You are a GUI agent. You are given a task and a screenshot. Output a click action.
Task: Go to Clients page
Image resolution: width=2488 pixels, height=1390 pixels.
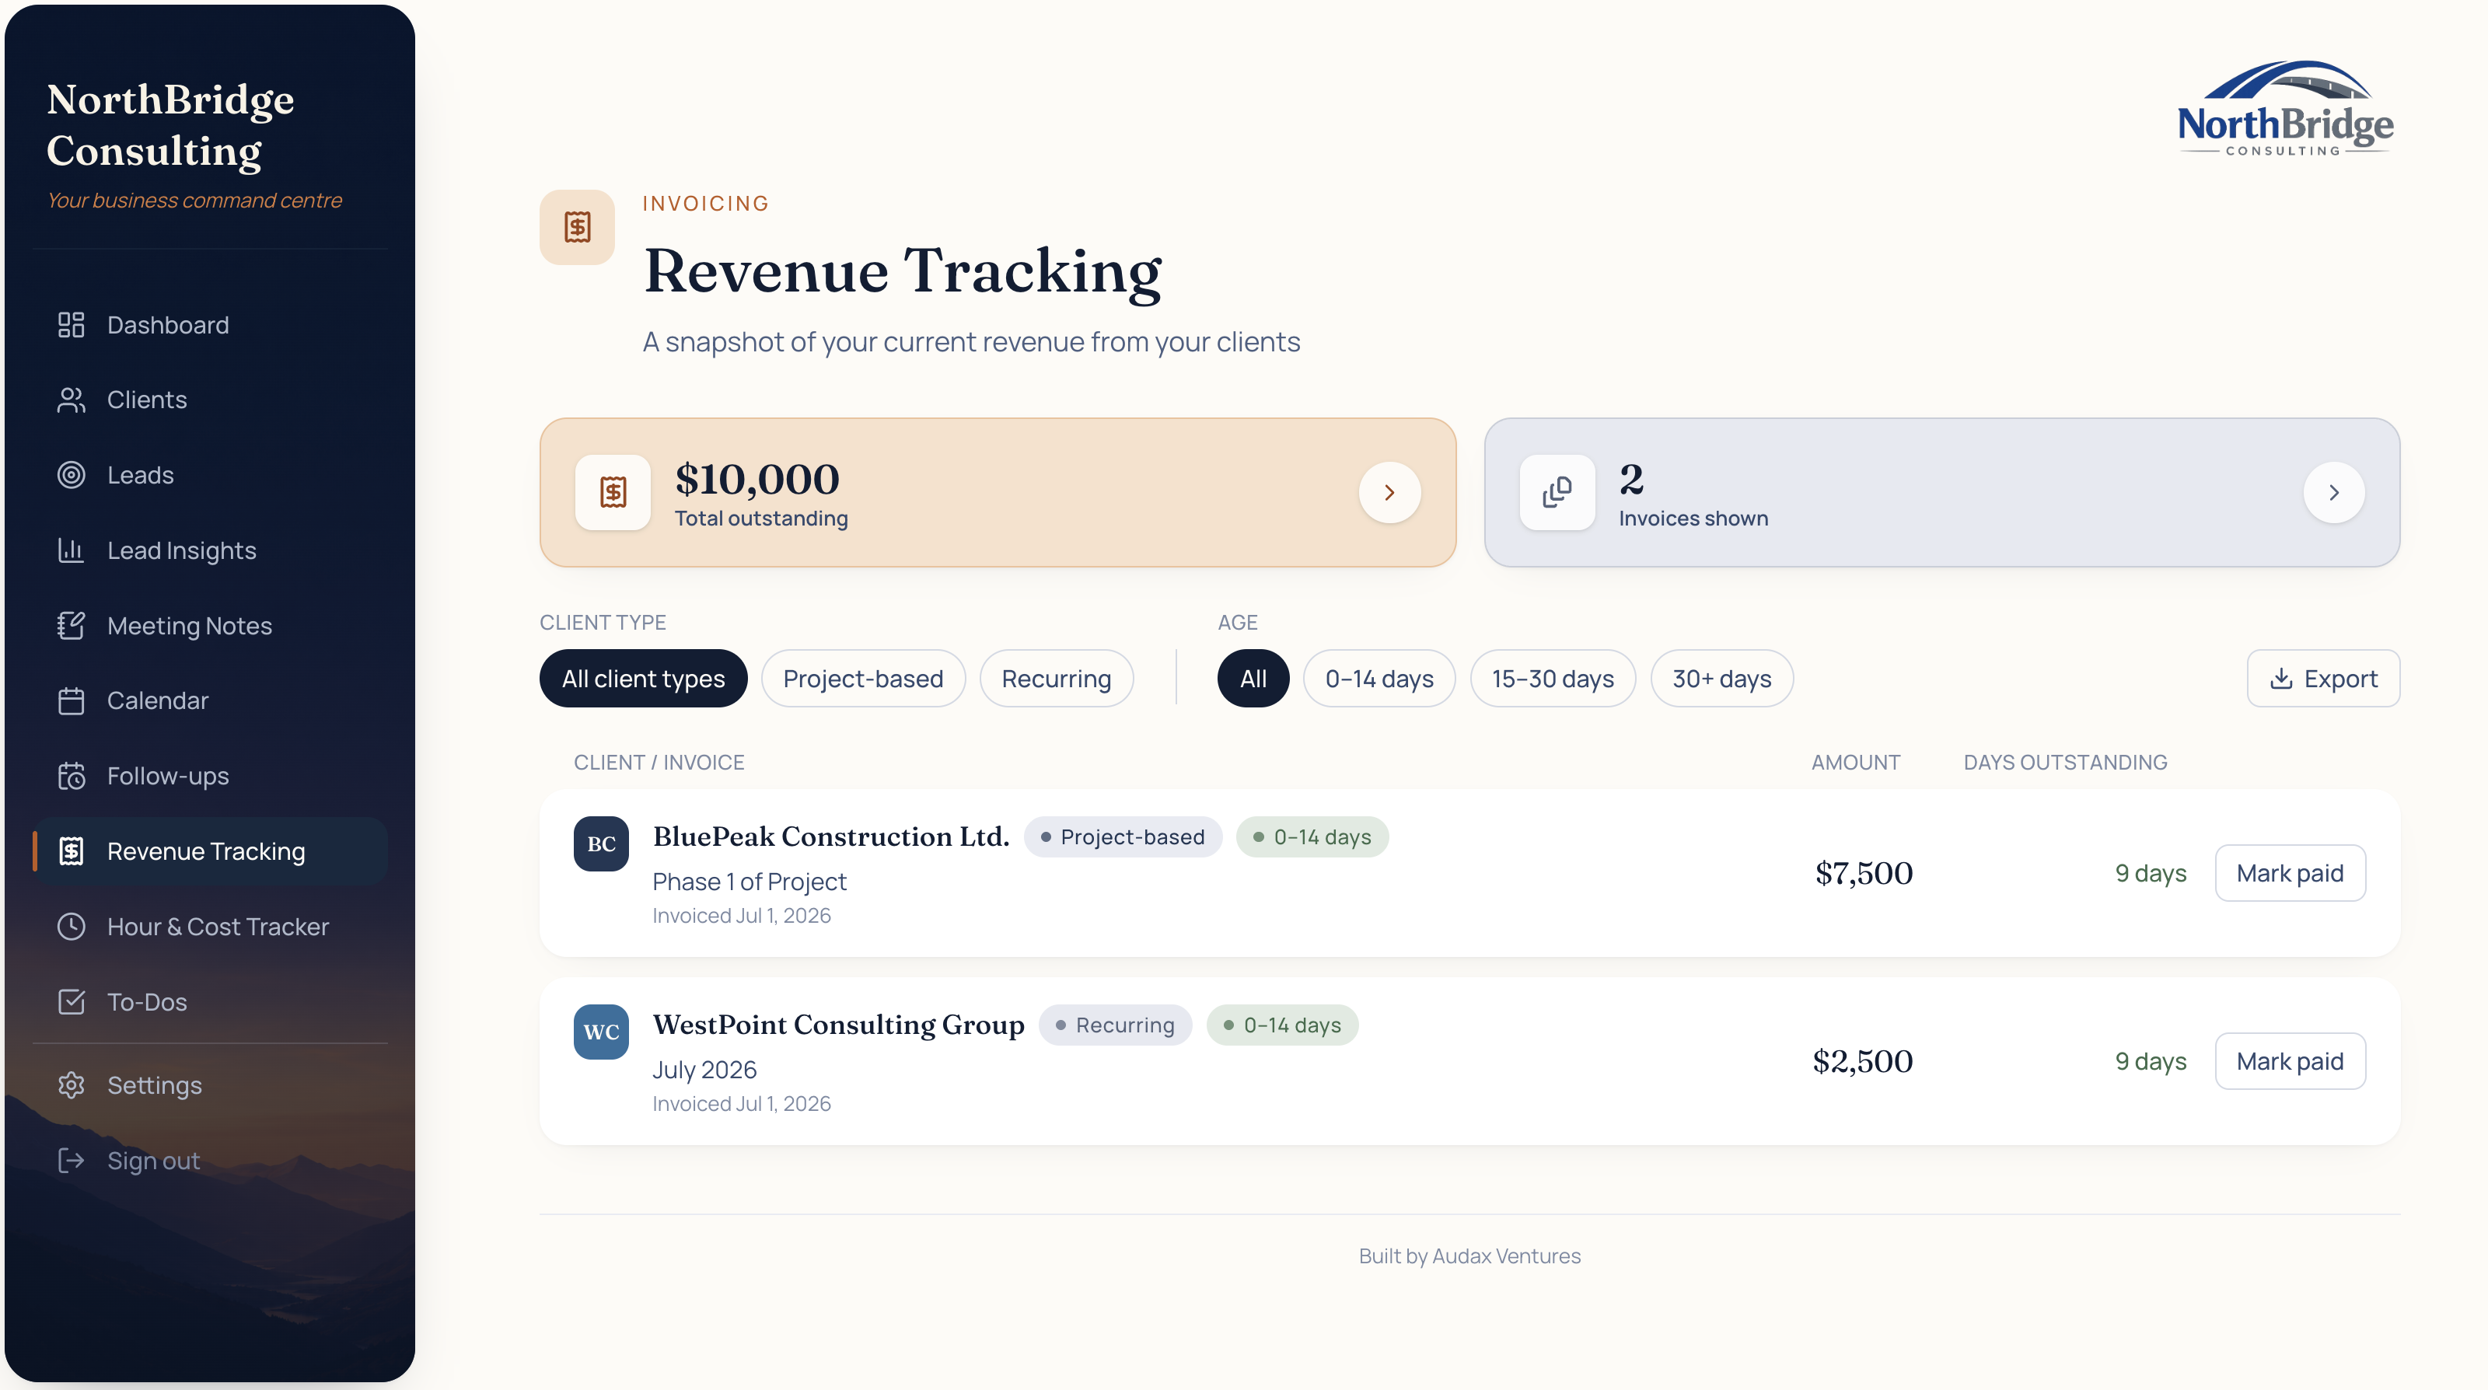(x=211, y=400)
